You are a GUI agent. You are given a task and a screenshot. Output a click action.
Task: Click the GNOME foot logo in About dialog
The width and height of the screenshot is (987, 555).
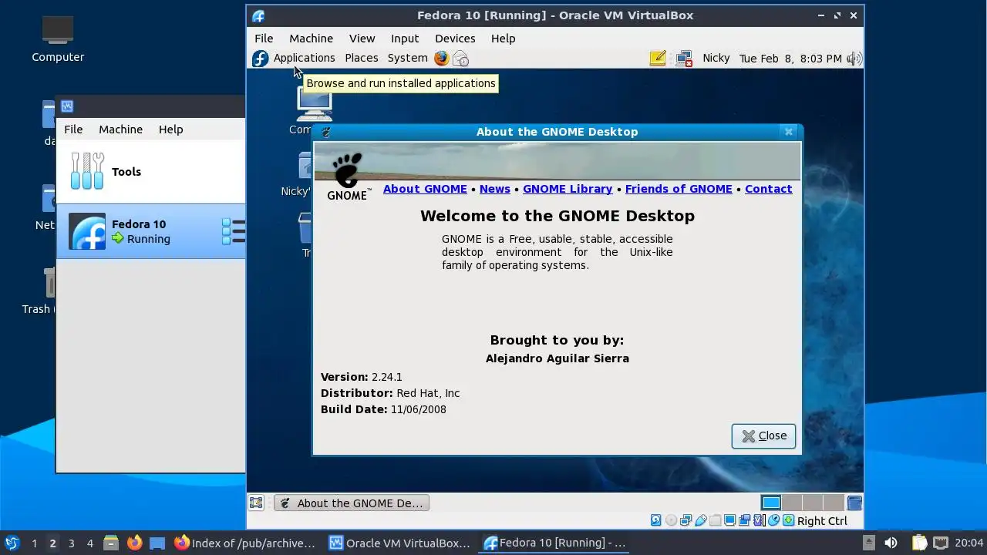point(347,176)
